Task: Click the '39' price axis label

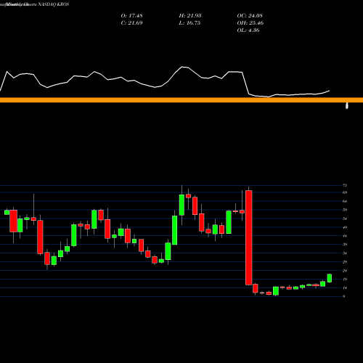Action: tap(345, 245)
